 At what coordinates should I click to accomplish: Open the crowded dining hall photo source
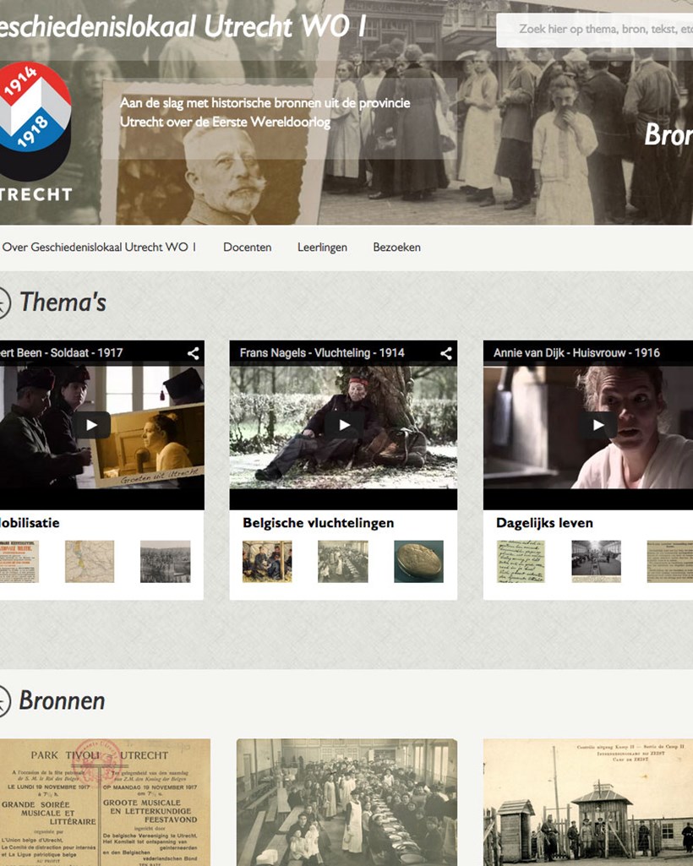coord(347,802)
